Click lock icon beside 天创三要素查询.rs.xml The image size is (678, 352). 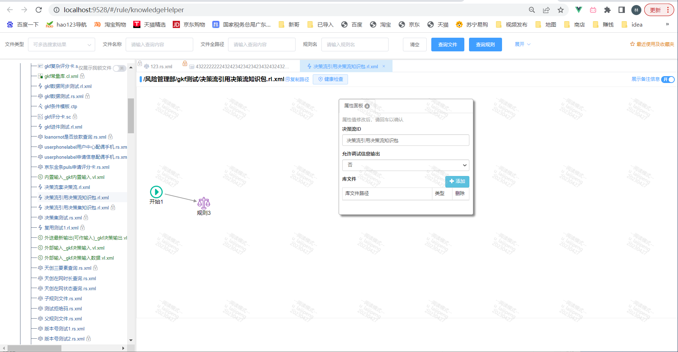[x=95, y=268]
